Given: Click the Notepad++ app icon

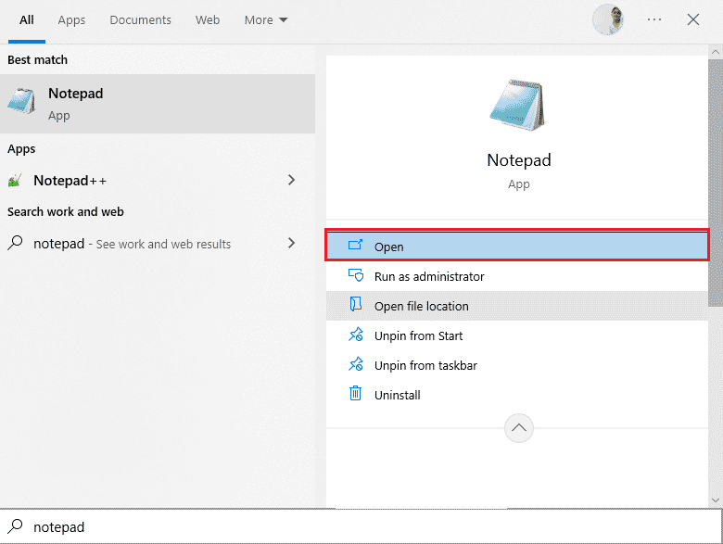Looking at the screenshot, I should [x=15, y=181].
